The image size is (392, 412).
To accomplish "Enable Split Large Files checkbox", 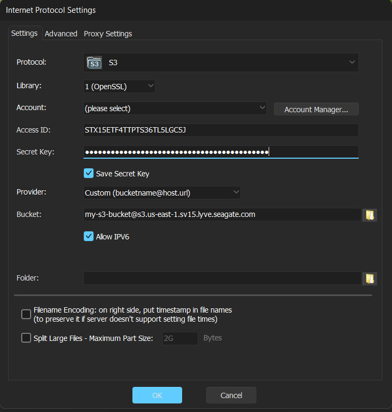I will 26,338.
